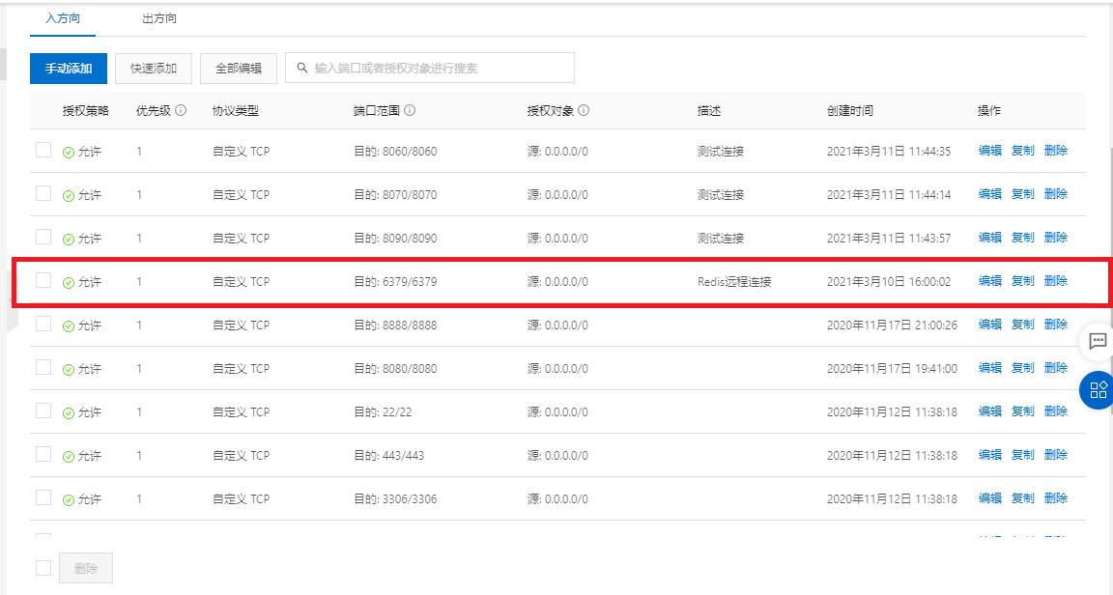
Task: Click 删除 for the 8080/8080 rule
Action: 1055,368
